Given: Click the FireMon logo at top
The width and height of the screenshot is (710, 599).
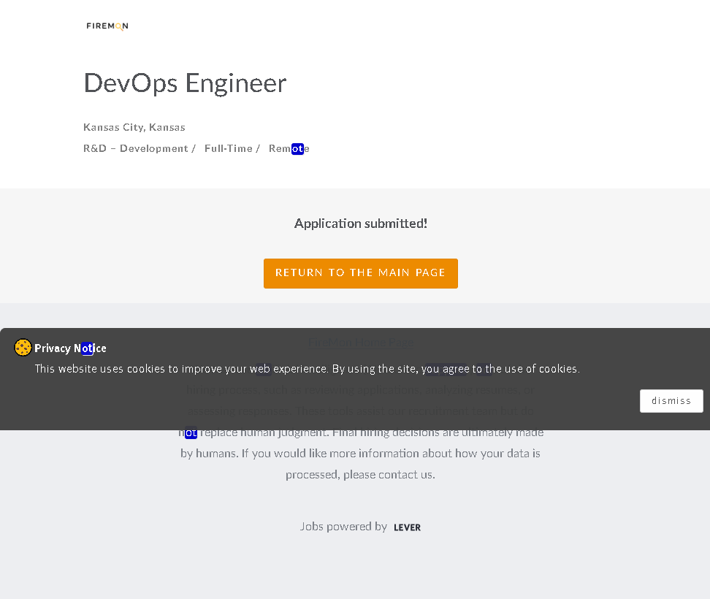Looking at the screenshot, I should (107, 26).
